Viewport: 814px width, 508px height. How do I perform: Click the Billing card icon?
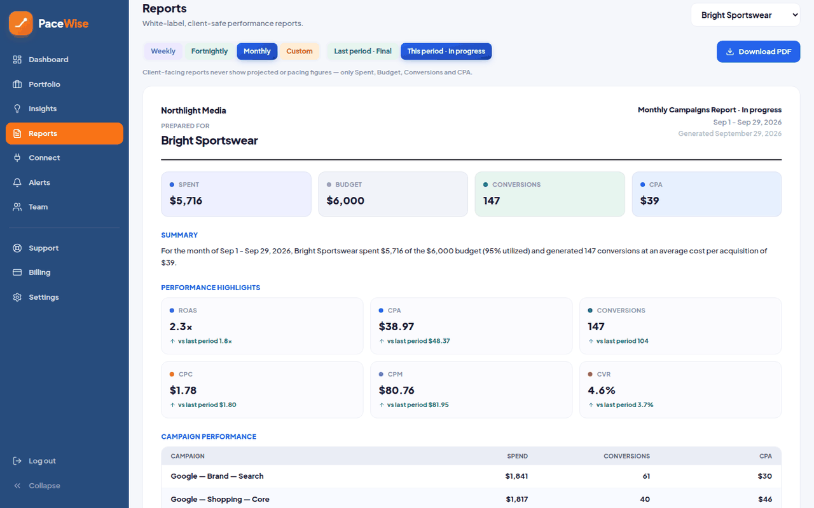17,272
